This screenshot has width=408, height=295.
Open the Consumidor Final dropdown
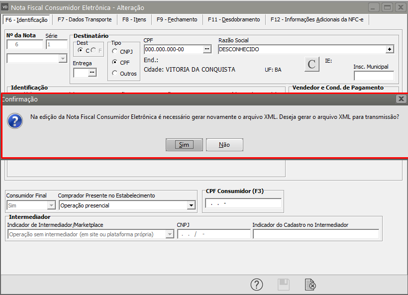[51, 205]
